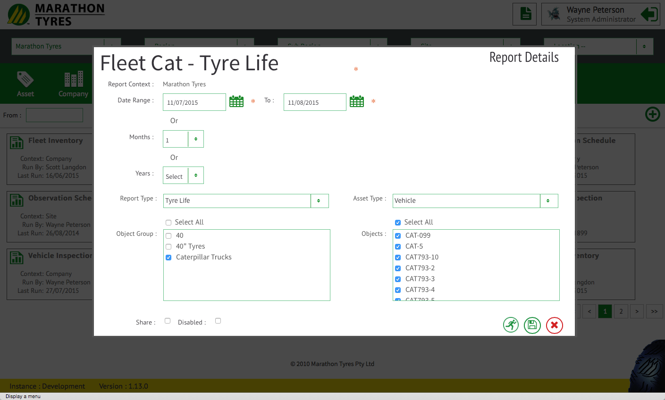
Task: Open the Months dropdown
Action: click(183, 139)
